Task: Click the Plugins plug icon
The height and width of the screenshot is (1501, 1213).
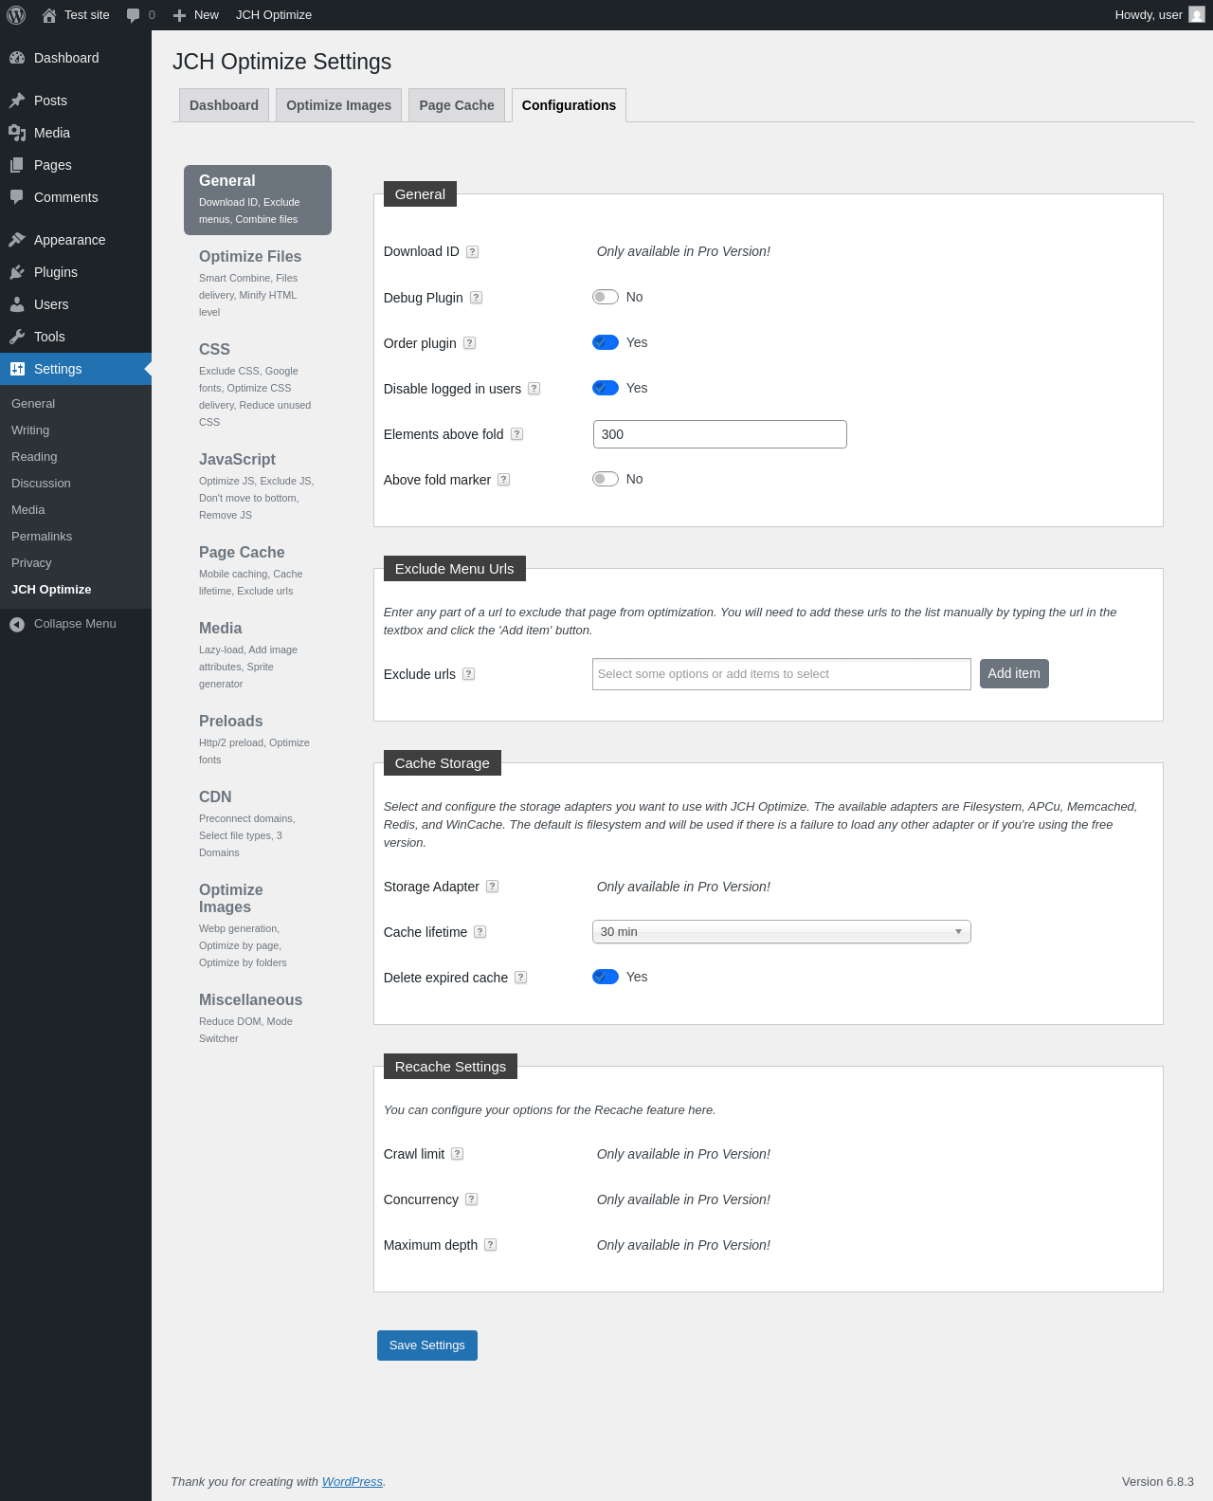Action: (x=17, y=272)
